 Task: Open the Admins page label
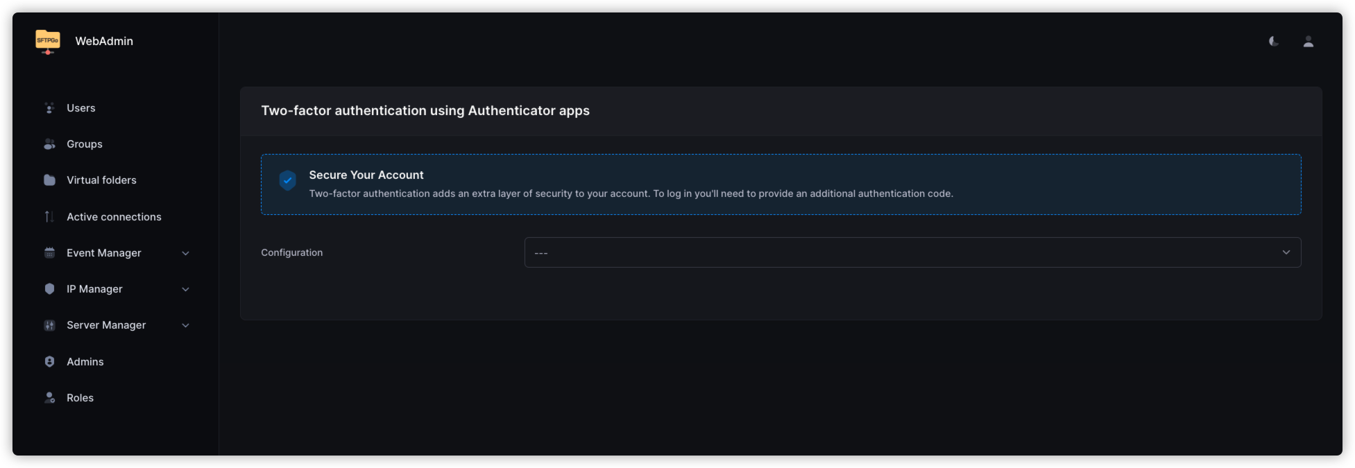tap(85, 362)
